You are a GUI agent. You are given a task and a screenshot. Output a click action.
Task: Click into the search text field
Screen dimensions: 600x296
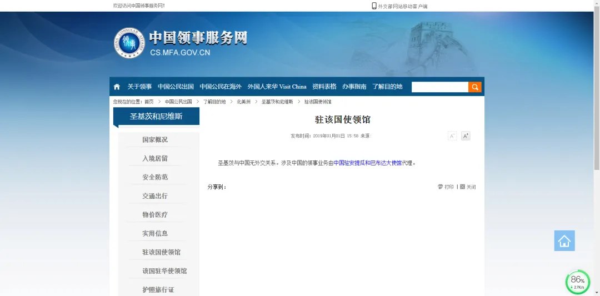pos(439,87)
